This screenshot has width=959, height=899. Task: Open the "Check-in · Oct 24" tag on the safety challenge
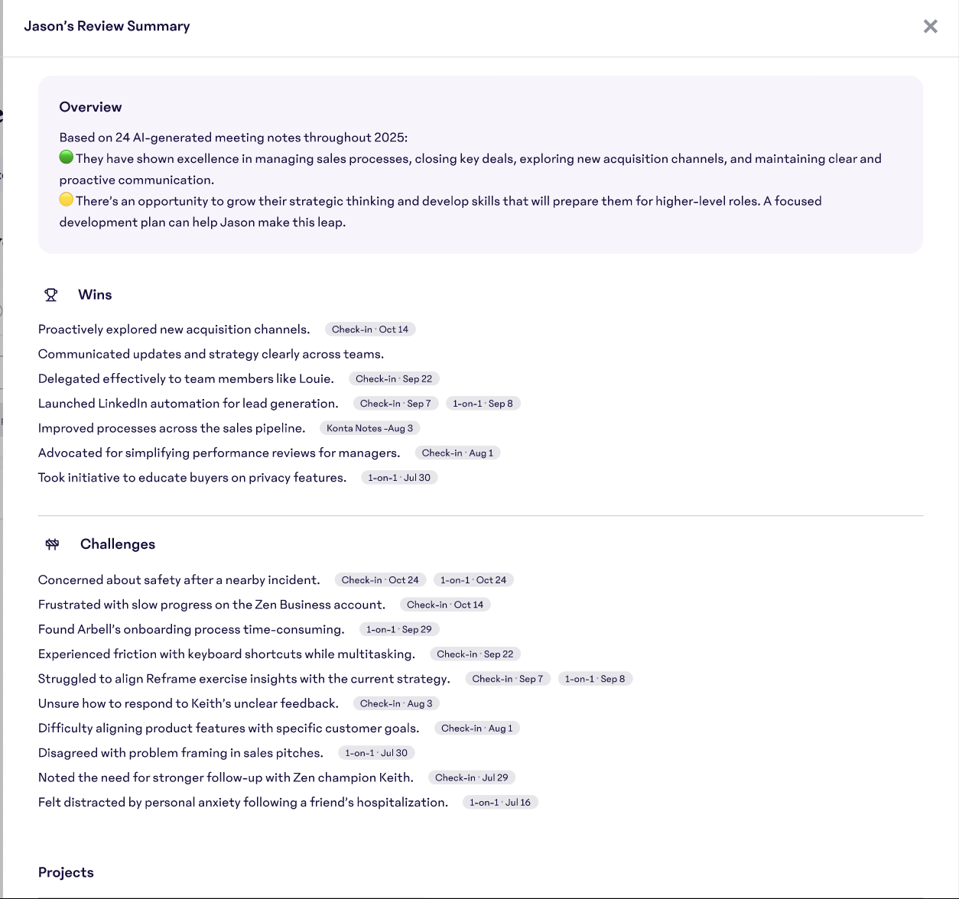tap(380, 579)
